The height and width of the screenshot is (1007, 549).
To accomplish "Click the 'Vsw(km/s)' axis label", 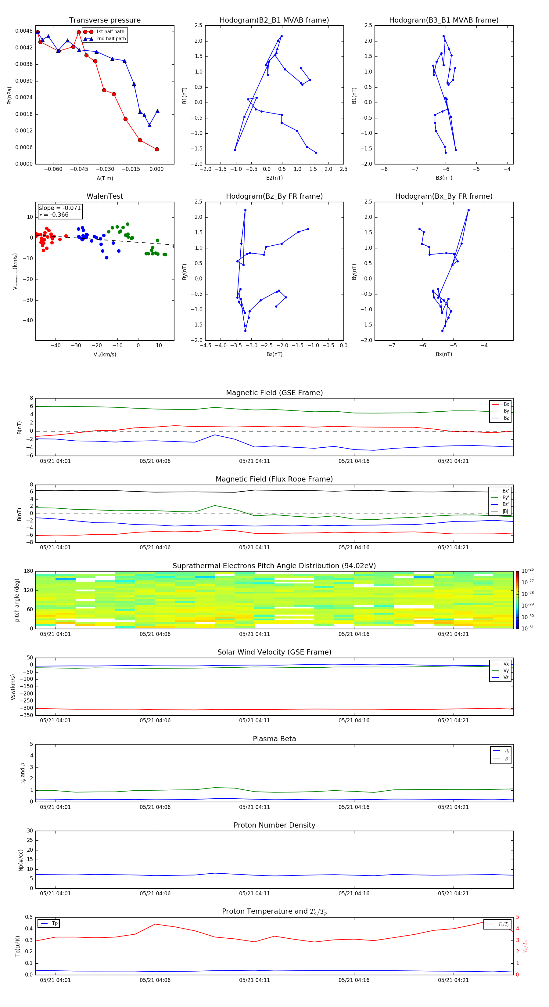I will tap(13, 687).
